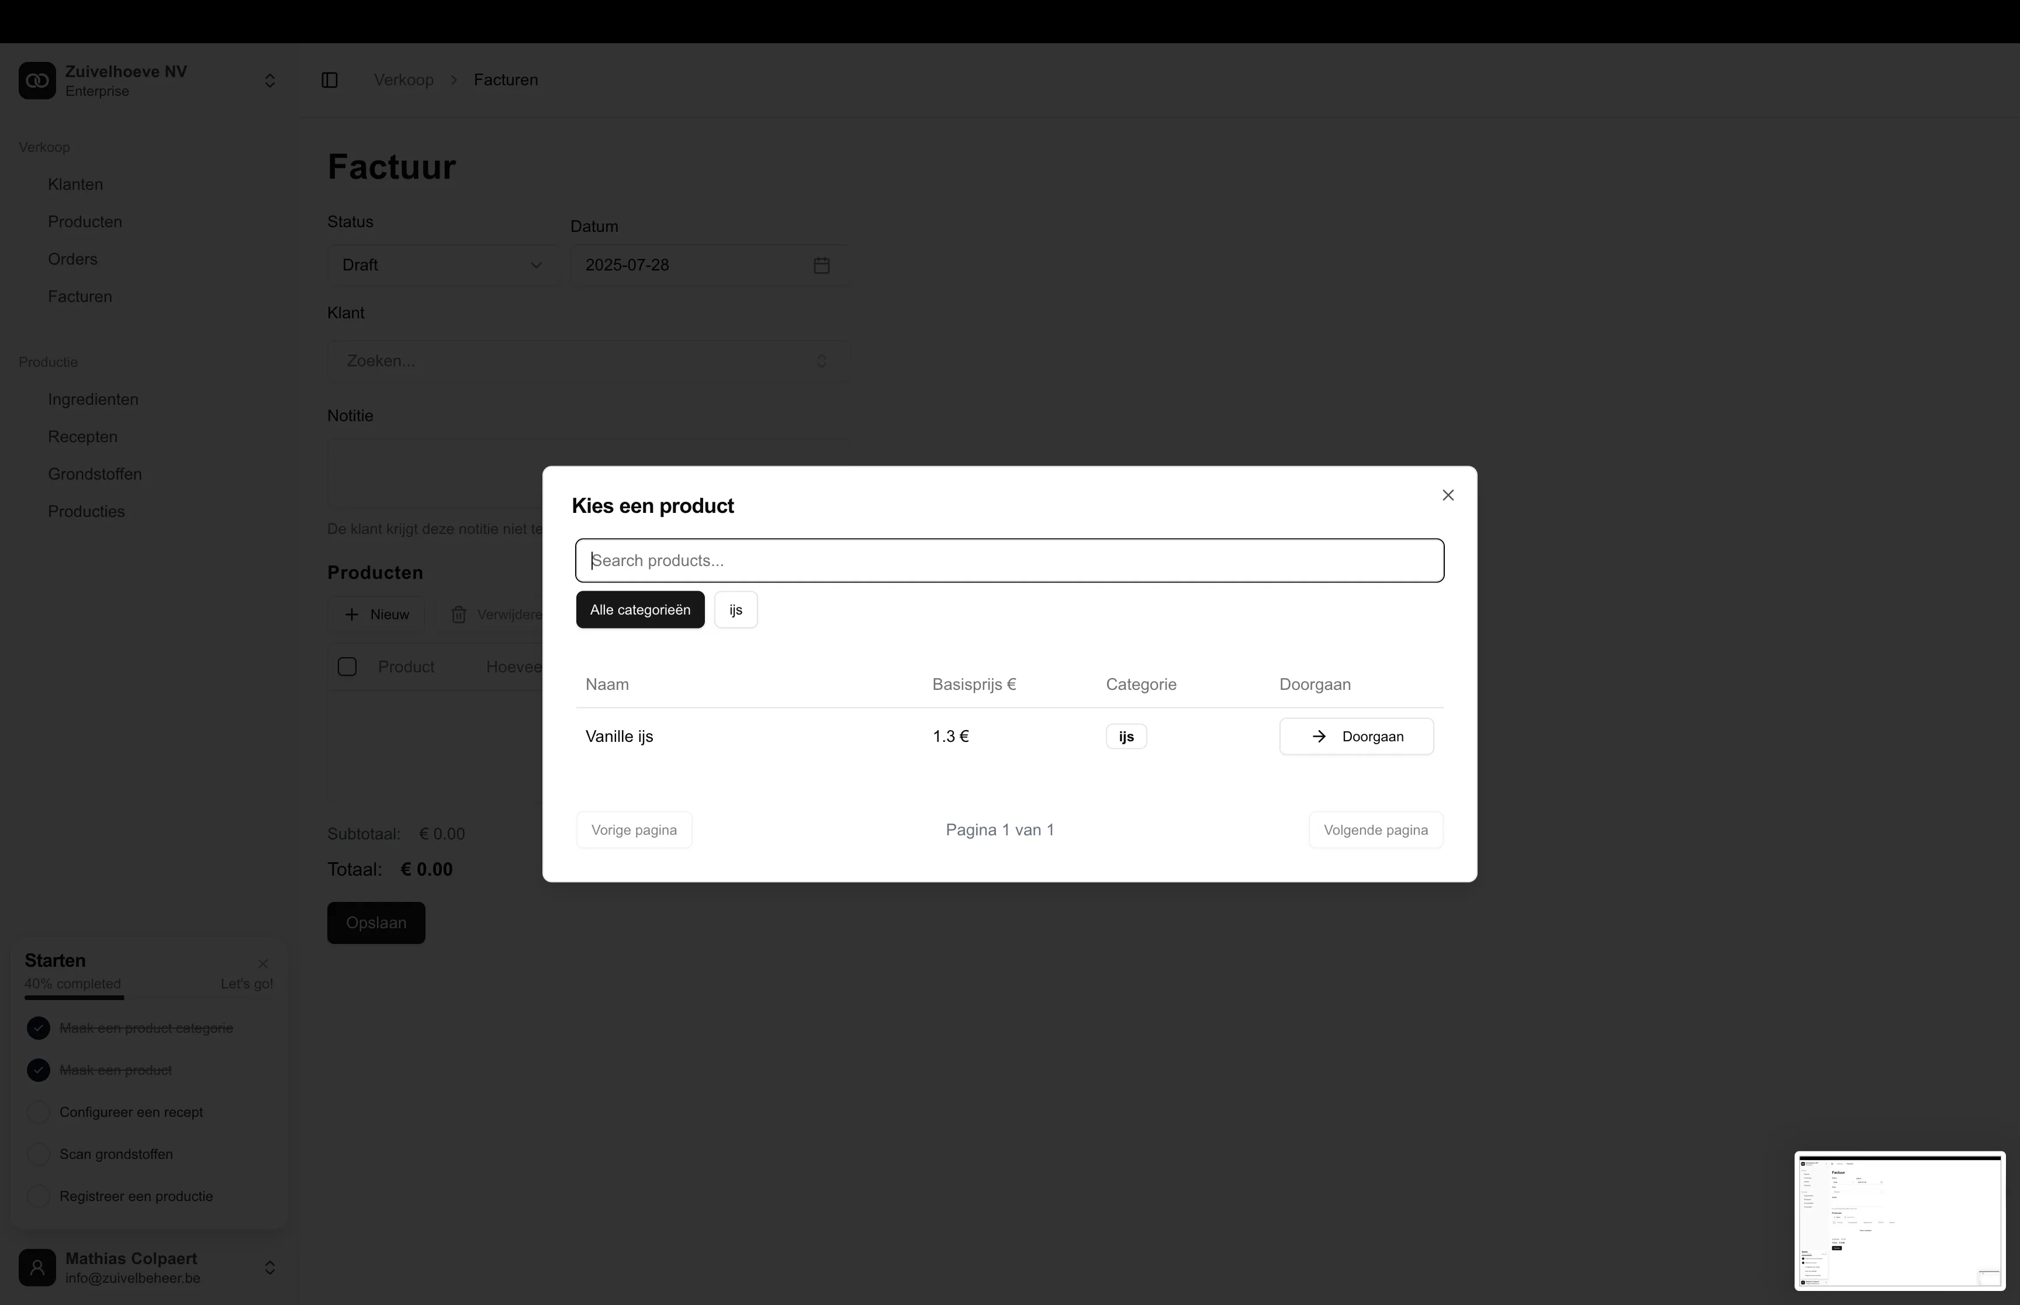Open Producties in sidebar
The width and height of the screenshot is (2020, 1305).
87,511
